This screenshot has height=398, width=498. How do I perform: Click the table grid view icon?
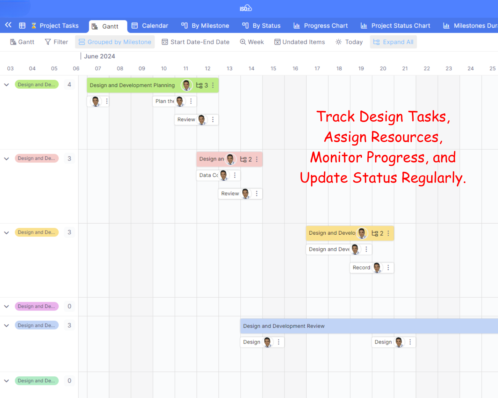coord(22,26)
